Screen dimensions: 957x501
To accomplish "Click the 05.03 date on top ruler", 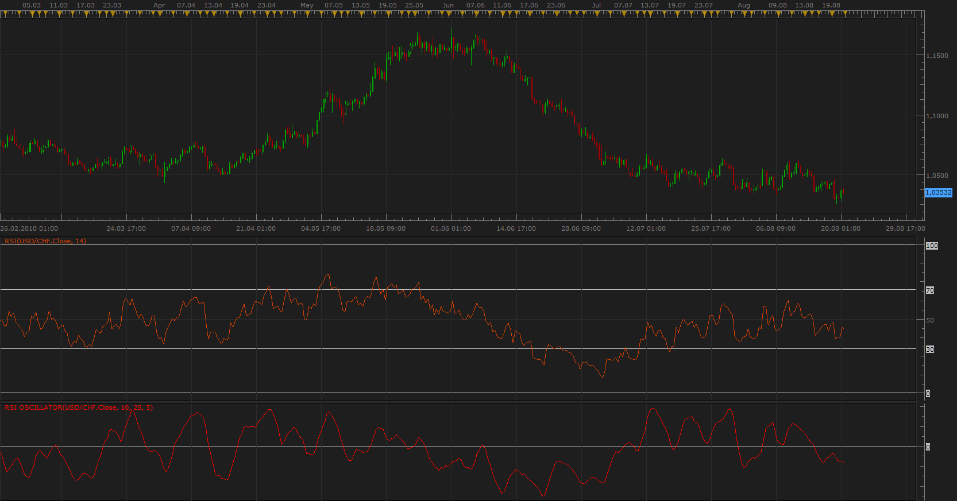I will 32,5.
